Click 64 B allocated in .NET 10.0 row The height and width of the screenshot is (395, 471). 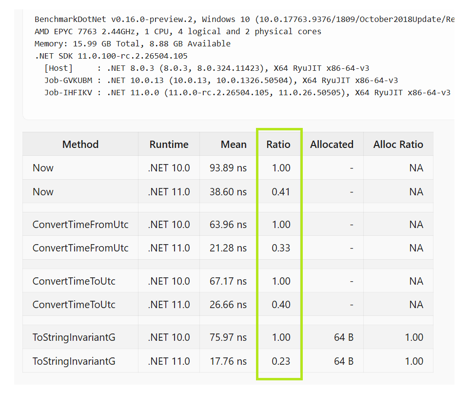tap(344, 337)
